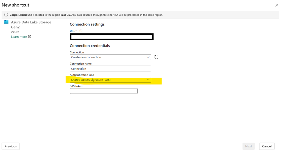Click the info icon in region banner
The height and width of the screenshot is (152, 281).
[6, 15]
